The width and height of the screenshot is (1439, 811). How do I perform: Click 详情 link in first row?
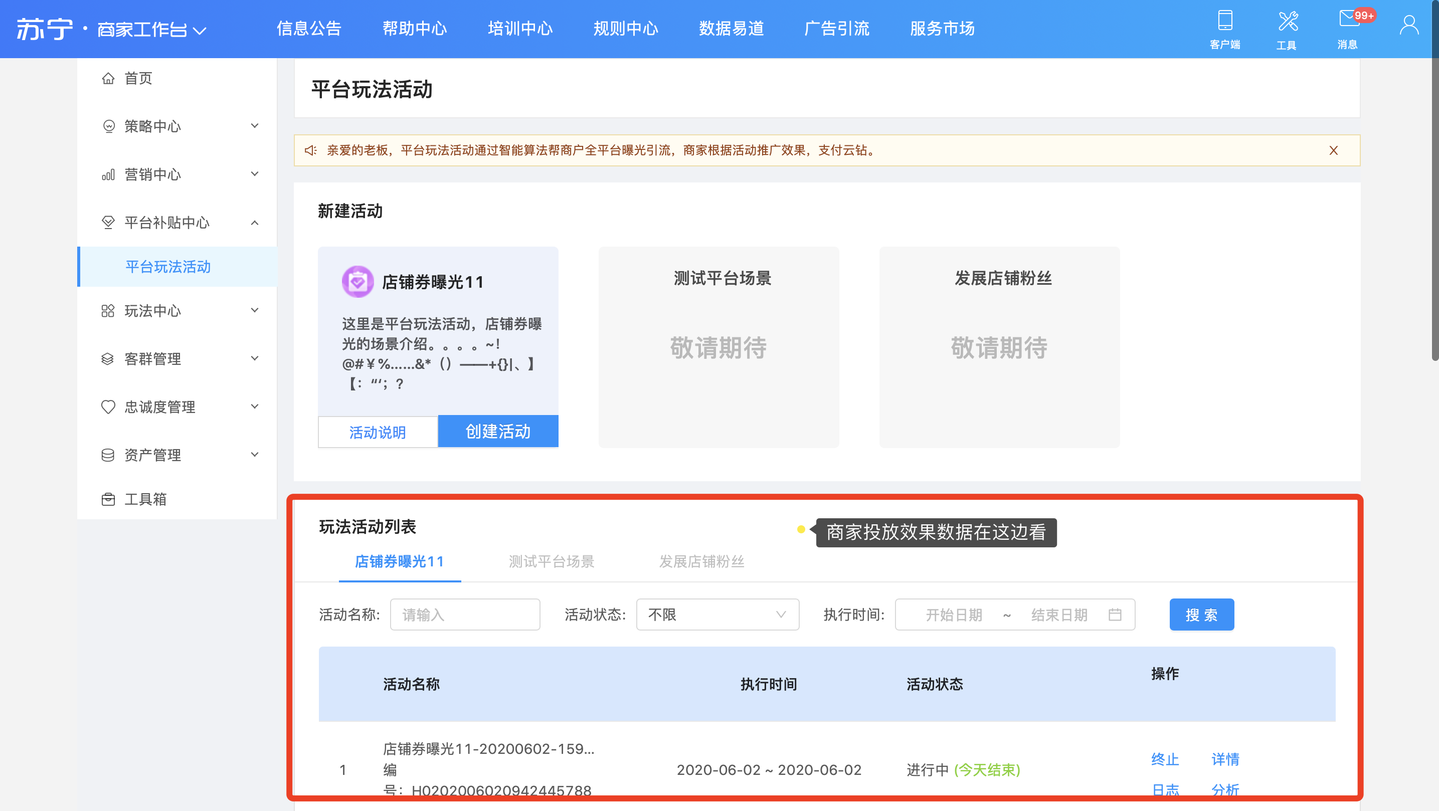coord(1225,759)
